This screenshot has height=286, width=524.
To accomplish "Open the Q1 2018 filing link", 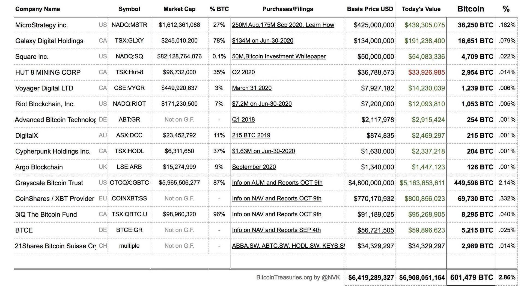I will (243, 120).
